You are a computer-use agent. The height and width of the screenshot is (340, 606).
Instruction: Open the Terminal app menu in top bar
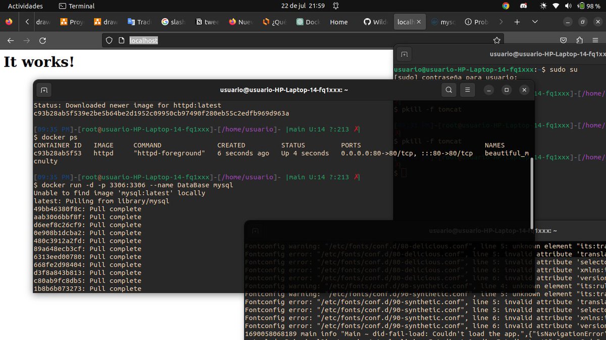[77, 6]
